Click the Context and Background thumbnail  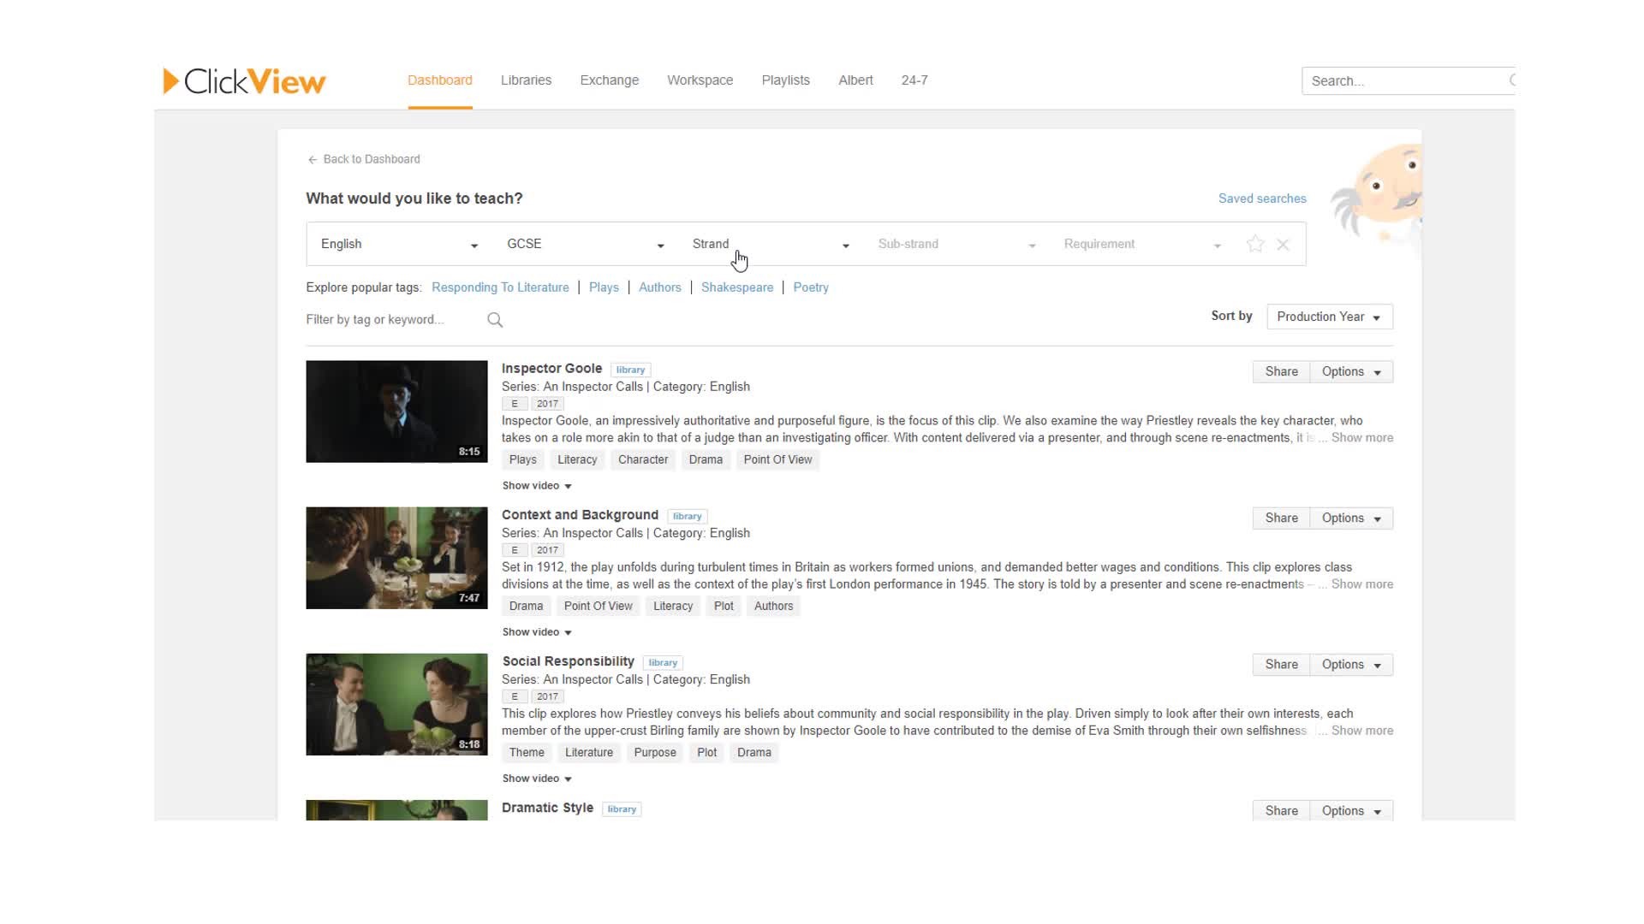(x=396, y=558)
